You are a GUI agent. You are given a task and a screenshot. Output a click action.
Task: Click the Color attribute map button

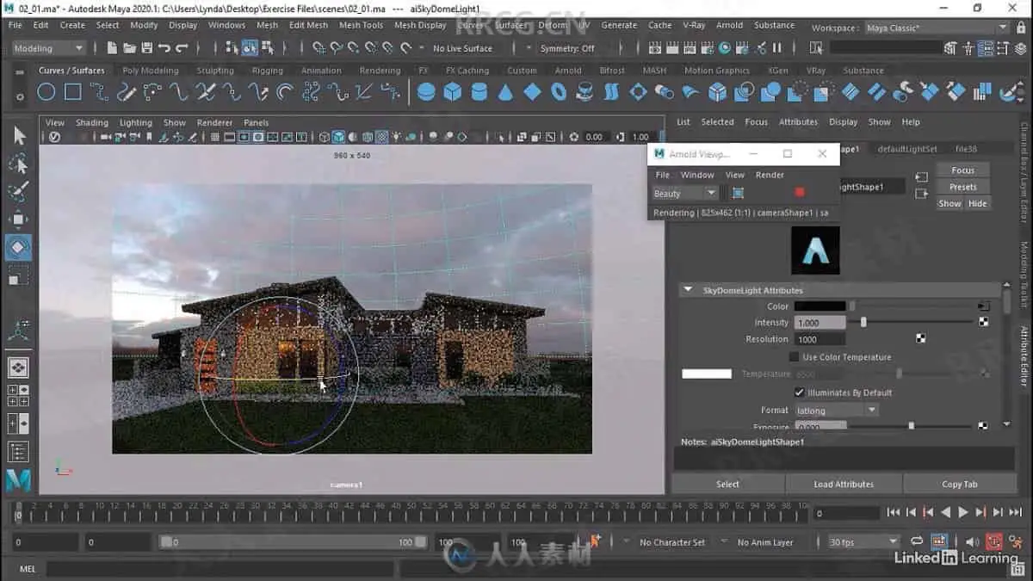[x=983, y=306]
